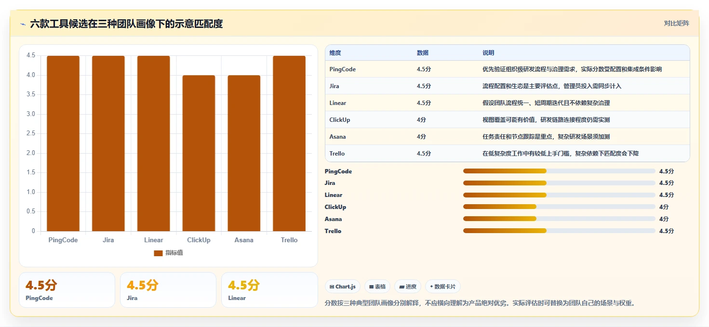The width and height of the screenshot is (709, 327).
Task: Click Trello cell in the table
Action: (x=337, y=154)
